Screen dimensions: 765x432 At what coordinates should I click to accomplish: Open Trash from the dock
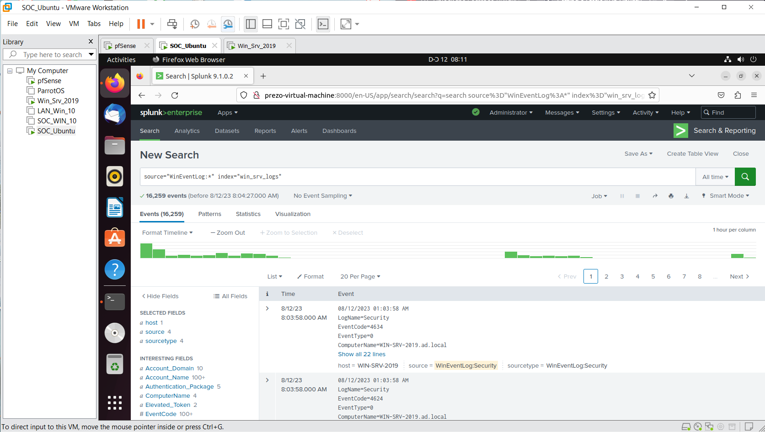tap(115, 364)
